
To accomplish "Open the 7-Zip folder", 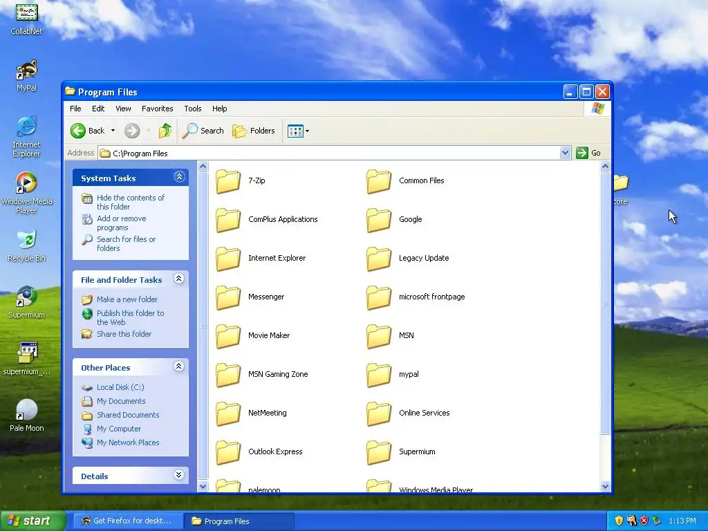I will coord(228,181).
